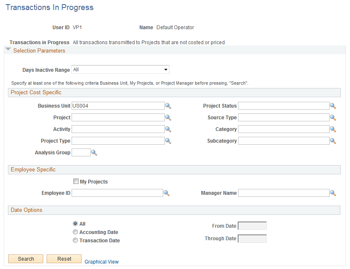Open the Source Type lookup icon
Image resolution: width=350 pixels, height=269 pixels.
pos(333,117)
